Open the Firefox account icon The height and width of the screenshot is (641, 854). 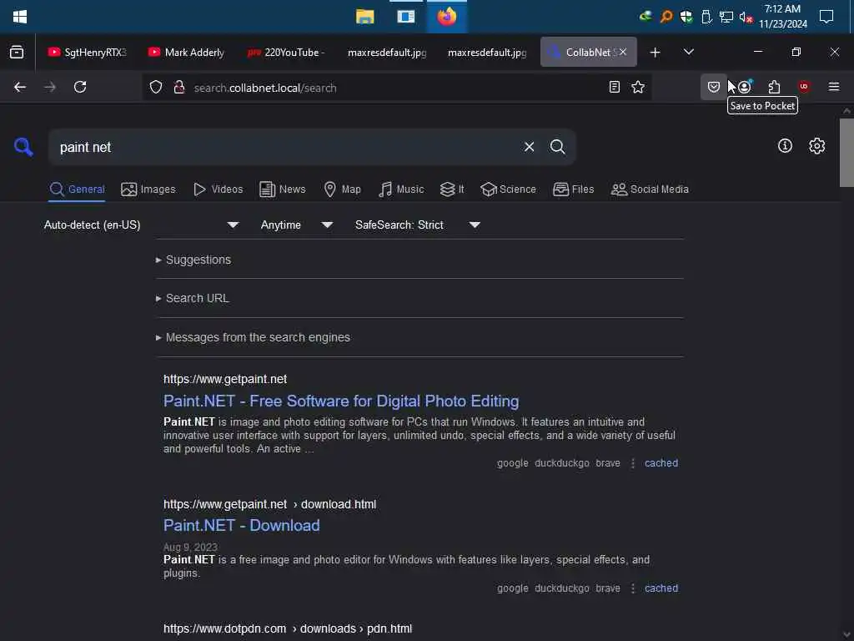[x=745, y=87]
